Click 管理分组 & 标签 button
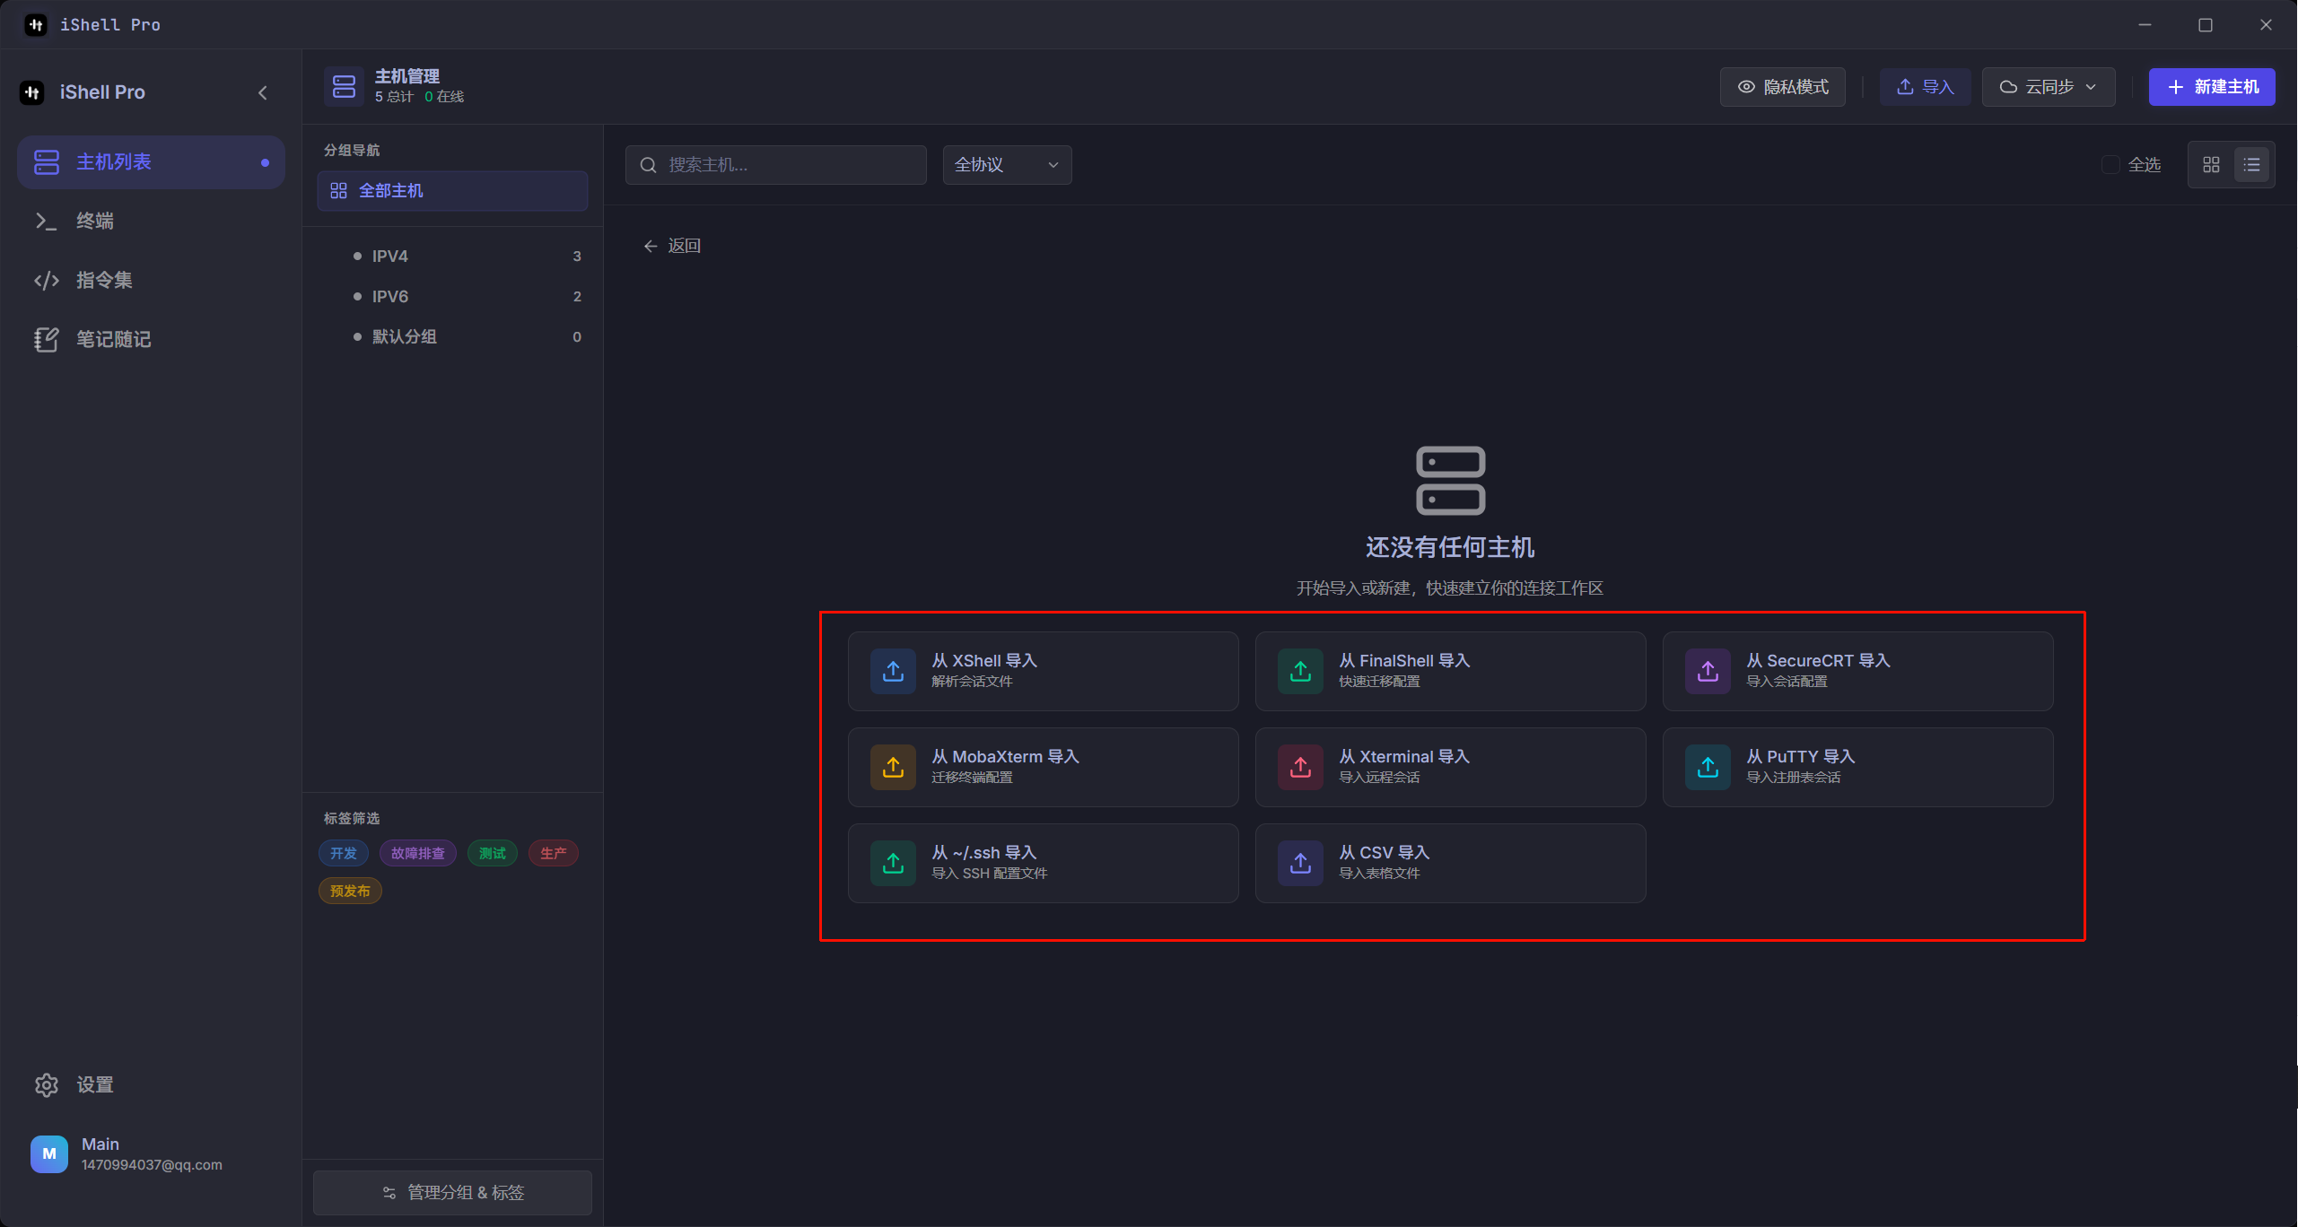Viewport: 2298px width, 1227px height. coord(452,1192)
